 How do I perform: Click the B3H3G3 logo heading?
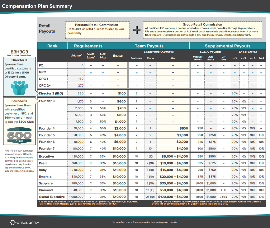tap(19, 51)
